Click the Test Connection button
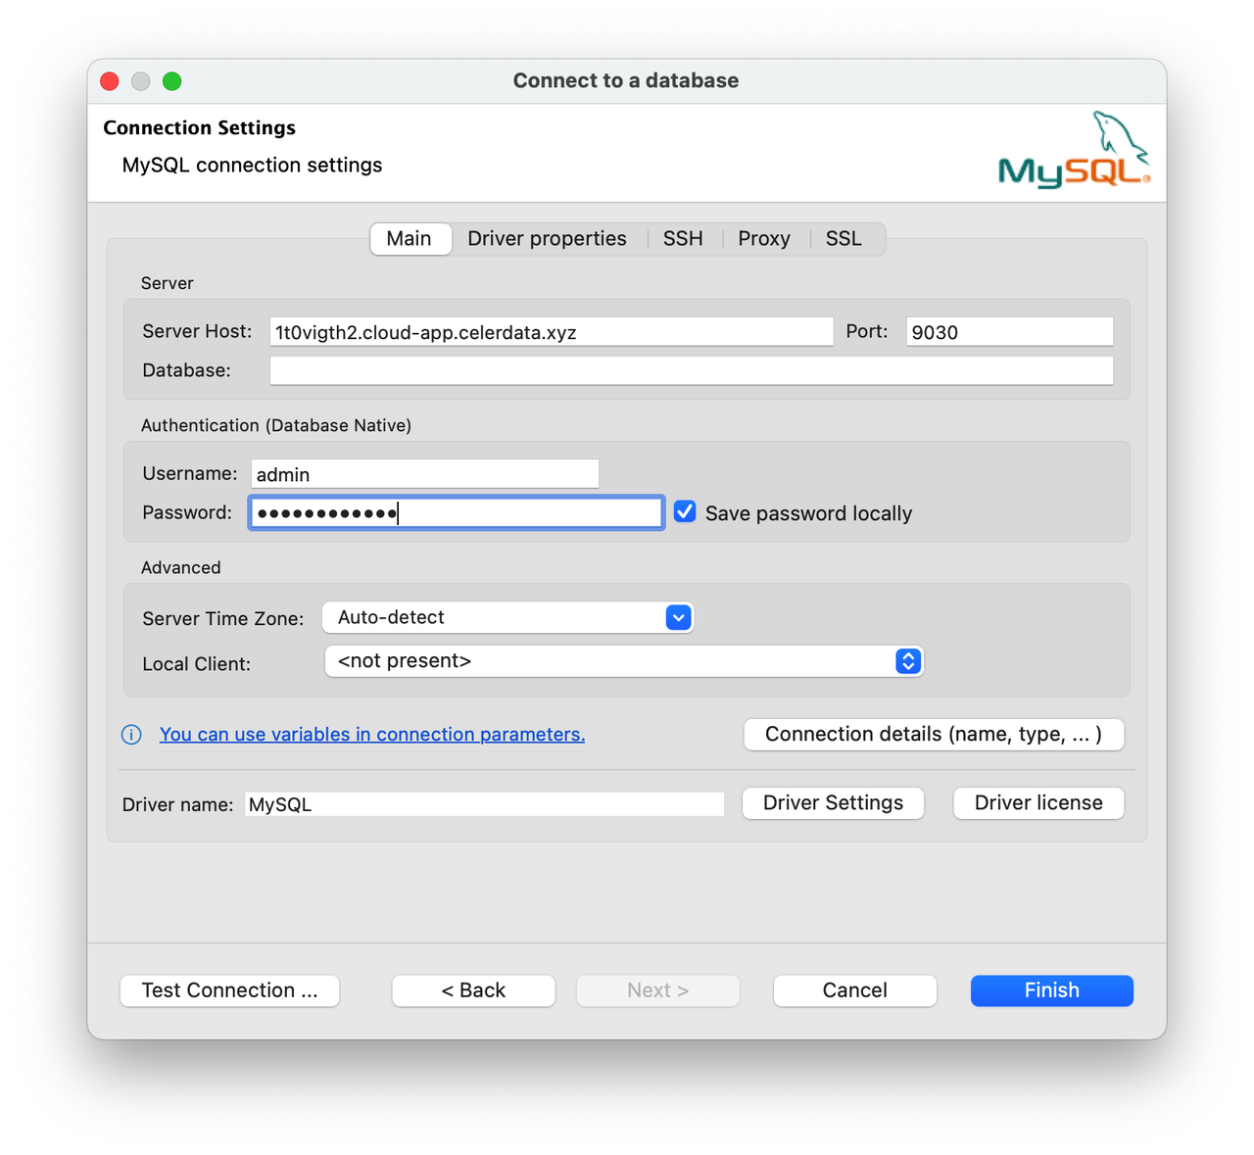Viewport: 1254px width, 1155px height. click(x=229, y=990)
